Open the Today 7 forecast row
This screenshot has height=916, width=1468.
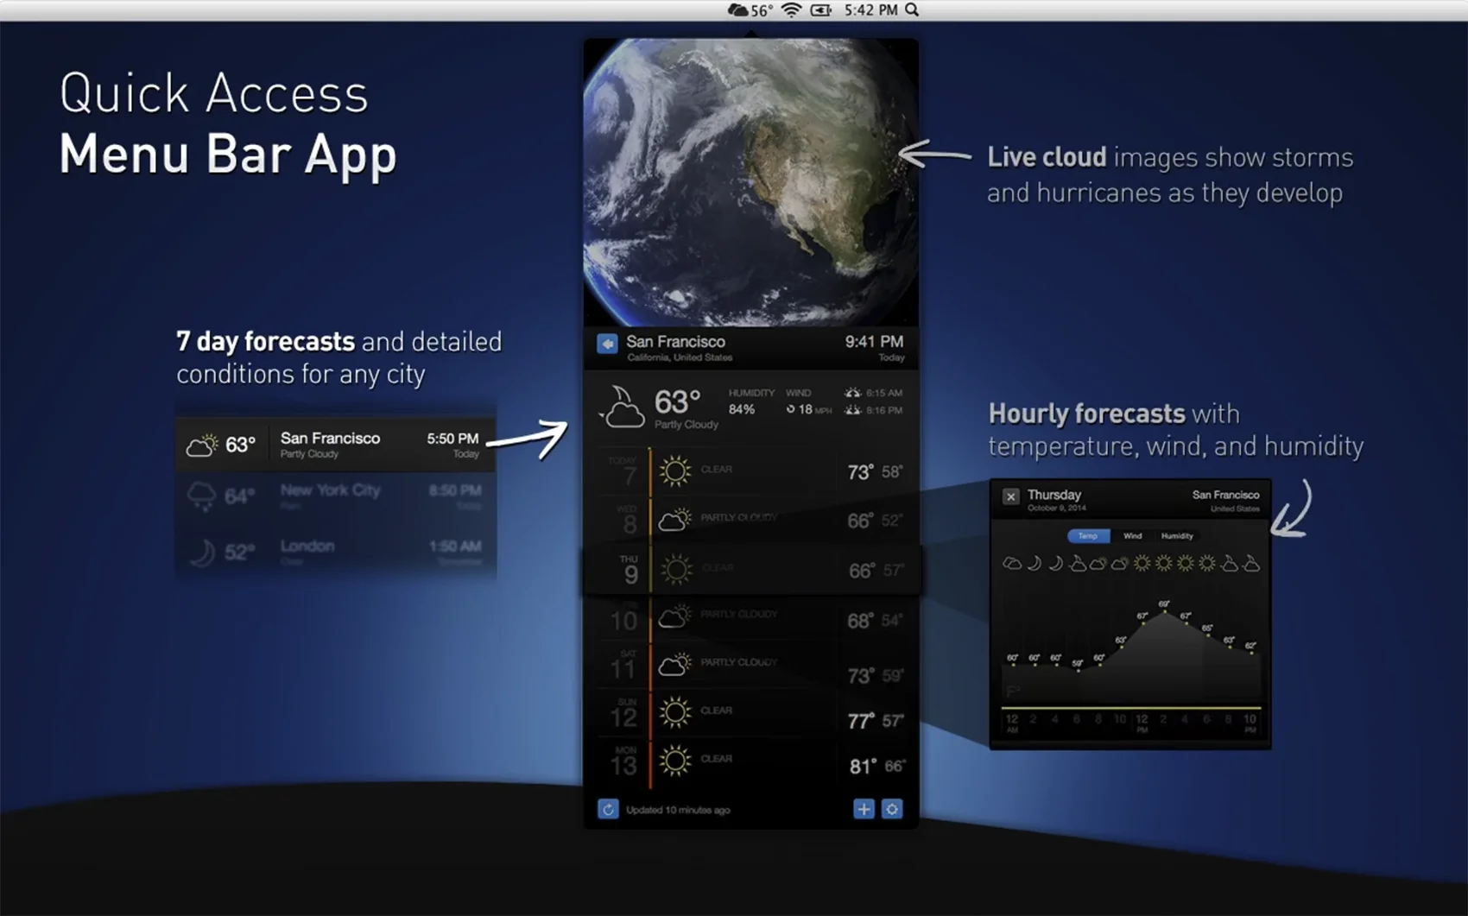pos(751,471)
